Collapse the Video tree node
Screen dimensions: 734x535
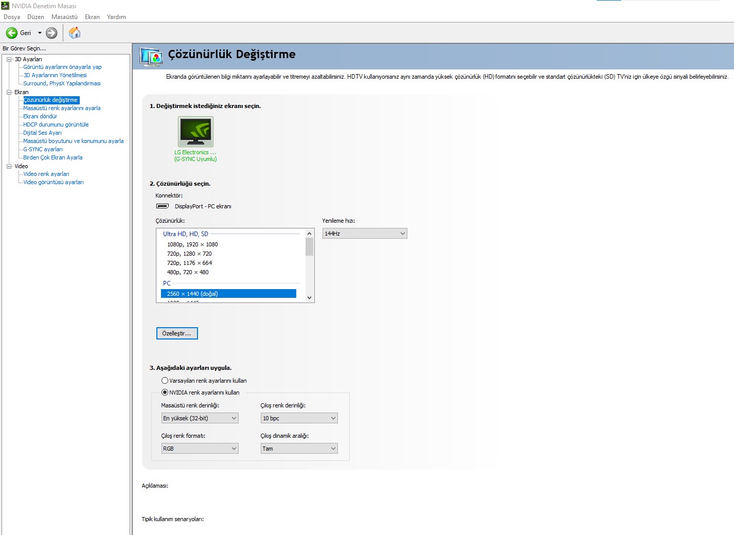(9, 166)
